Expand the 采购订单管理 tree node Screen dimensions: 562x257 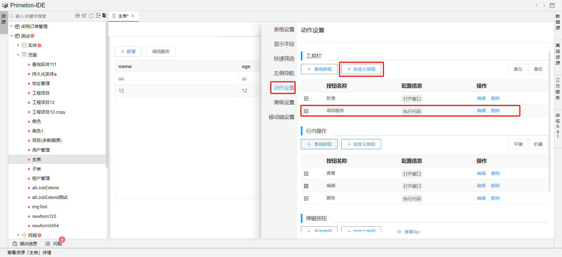click(12, 26)
